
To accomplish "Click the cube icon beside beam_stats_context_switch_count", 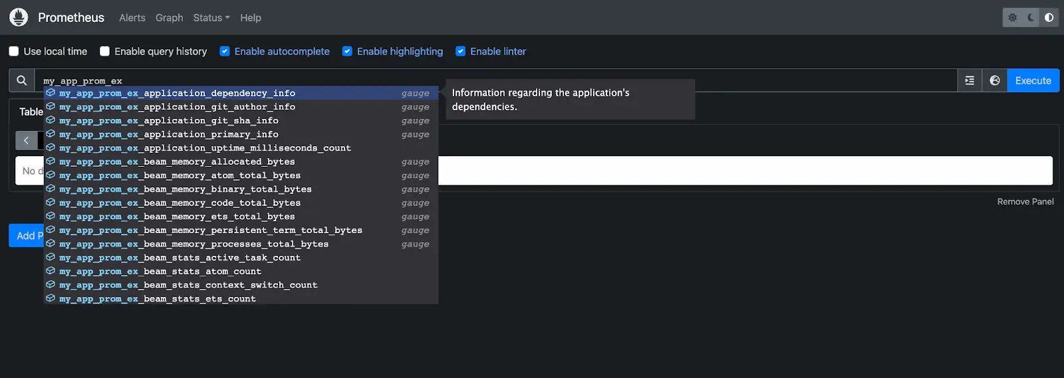I will tap(51, 284).
